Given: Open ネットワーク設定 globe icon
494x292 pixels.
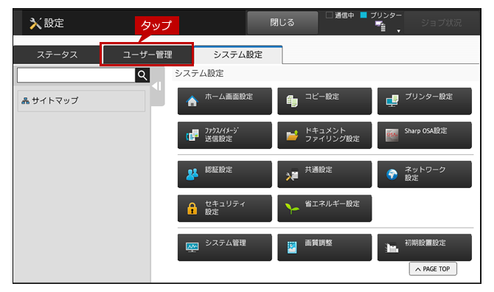Looking at the screenshot, I should (392, 174).
